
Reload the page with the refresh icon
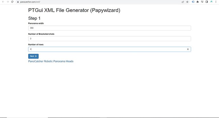pyautogui.click(x=12, y=2)
